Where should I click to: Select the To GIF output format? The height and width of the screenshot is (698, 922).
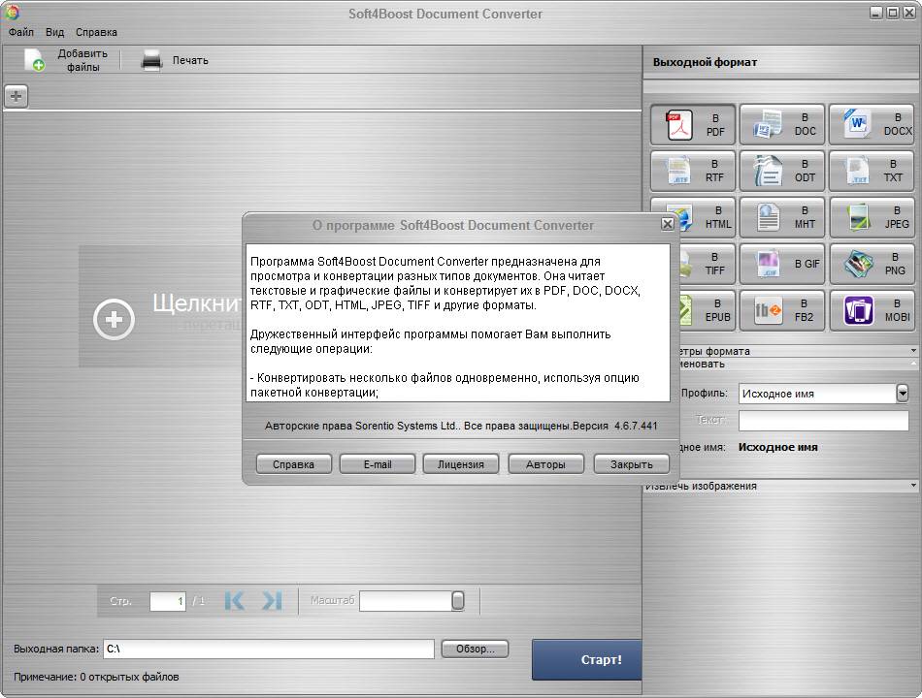point(782,264)
